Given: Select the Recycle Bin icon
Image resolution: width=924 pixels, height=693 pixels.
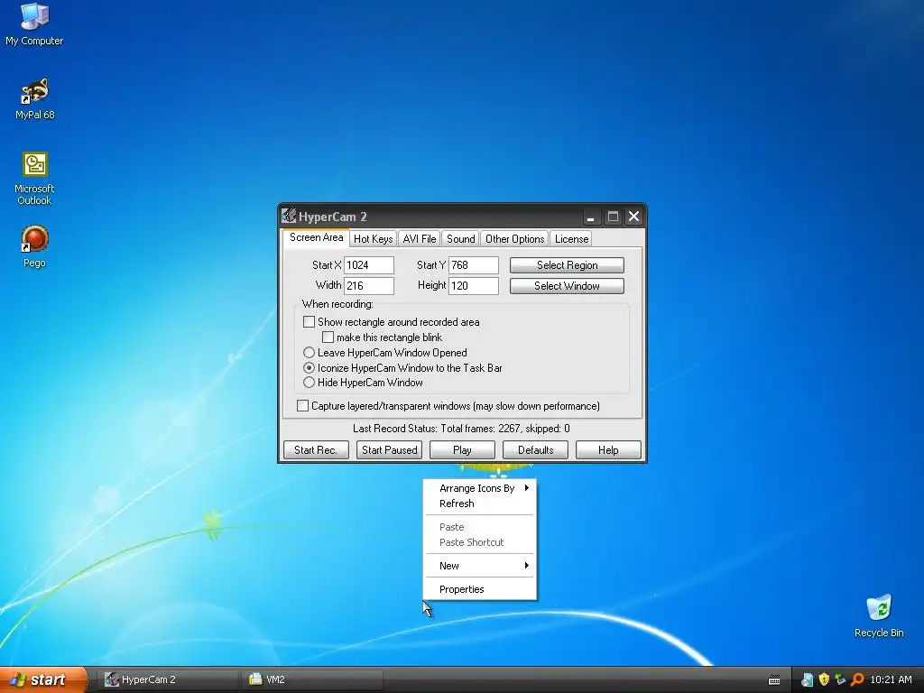Looking at the screenshot, I should (879, 615).
